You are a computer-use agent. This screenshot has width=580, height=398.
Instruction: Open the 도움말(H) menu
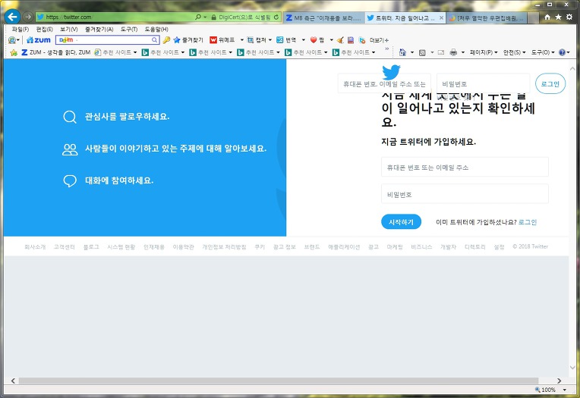click(156, 30)
